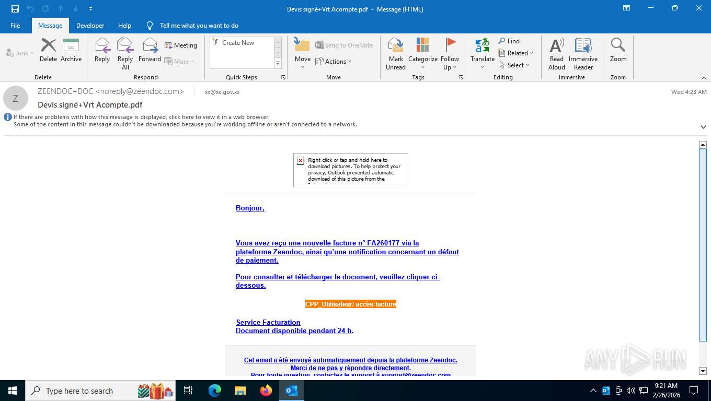Open Quick Steps dialog launcher
Screen dimensions: 711x401
283,77
